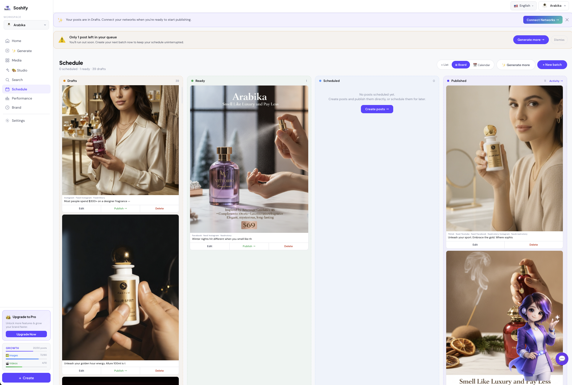Open the Activity link in Published column

click(556, 81)
